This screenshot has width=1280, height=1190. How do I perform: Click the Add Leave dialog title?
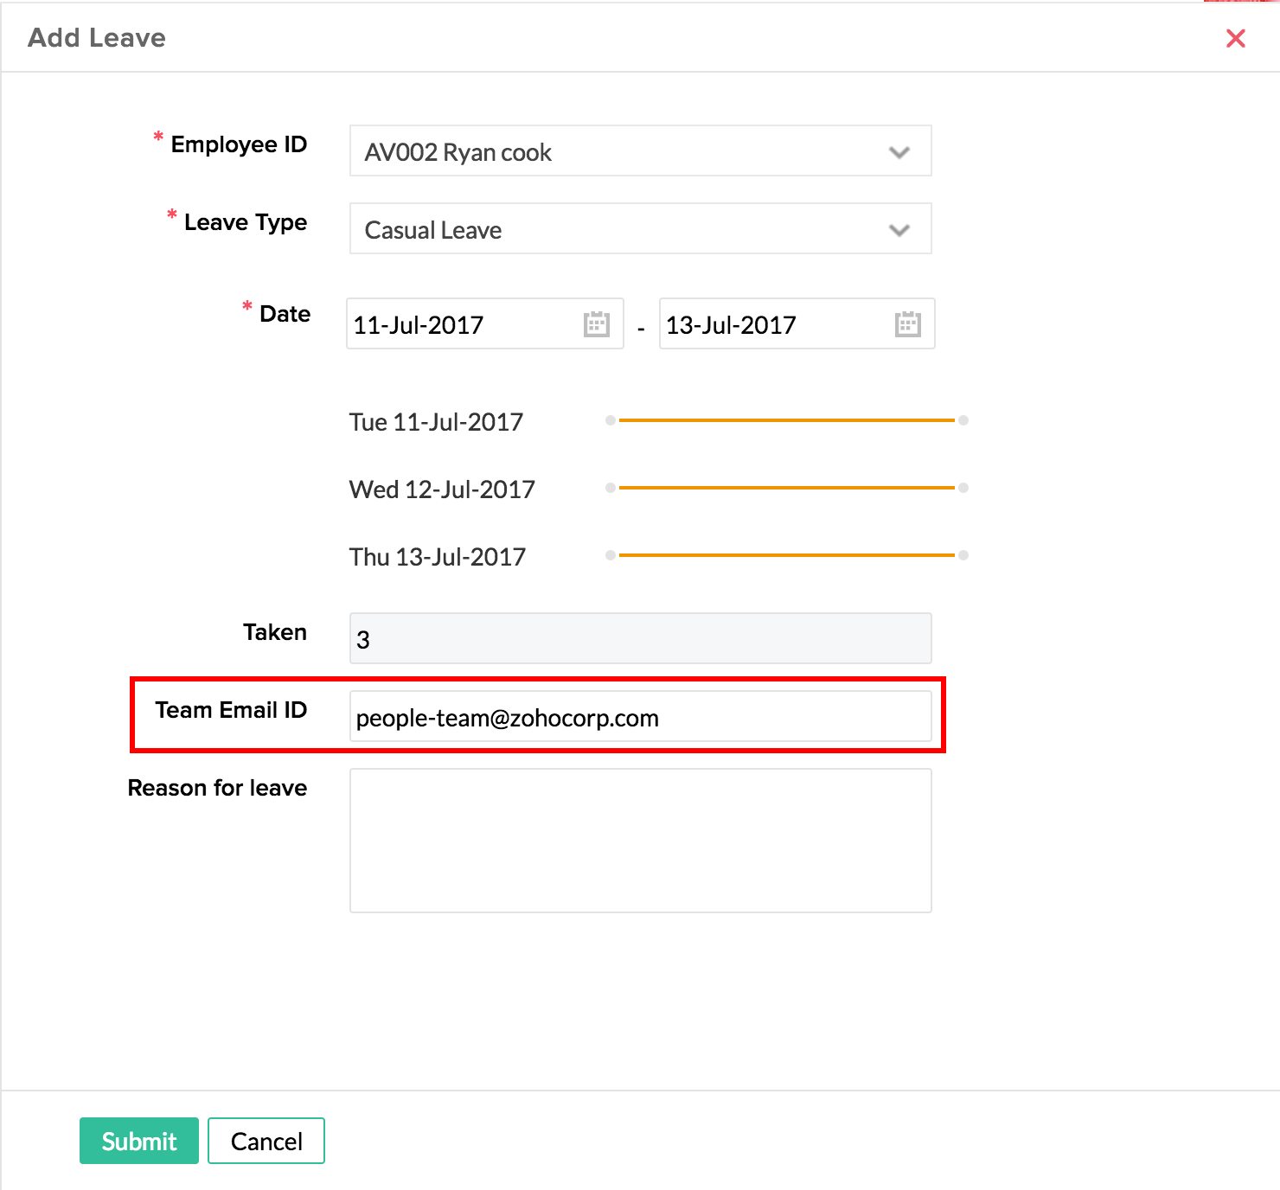[97, 38]
